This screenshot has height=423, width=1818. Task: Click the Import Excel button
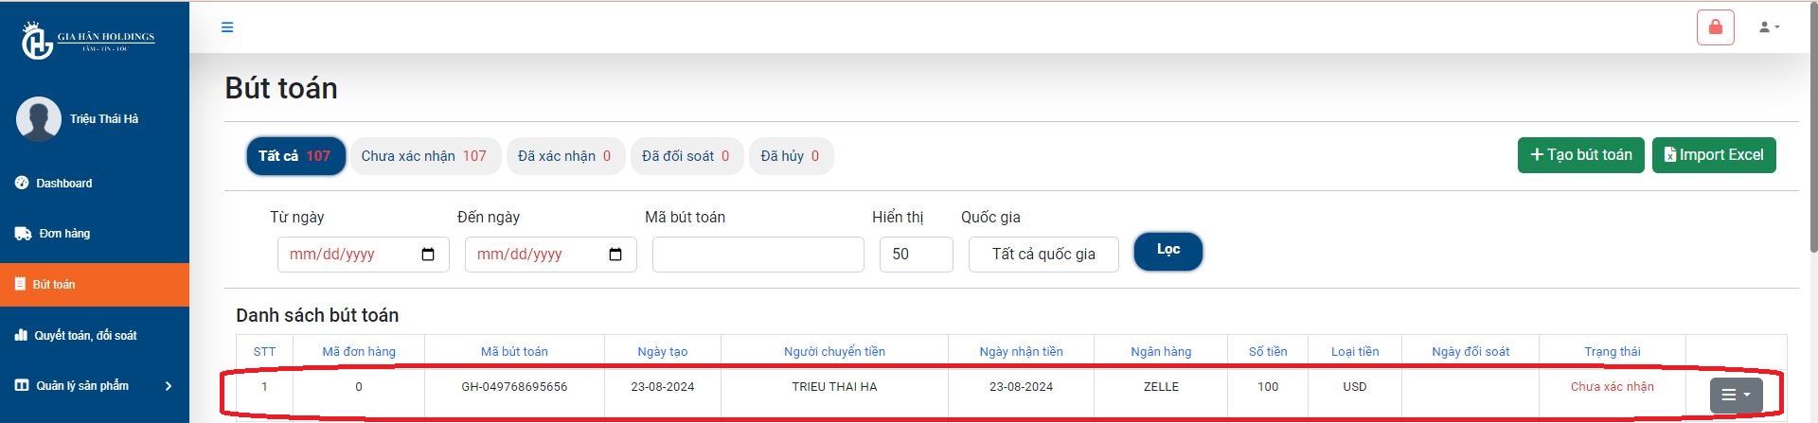pos(1713,155)
